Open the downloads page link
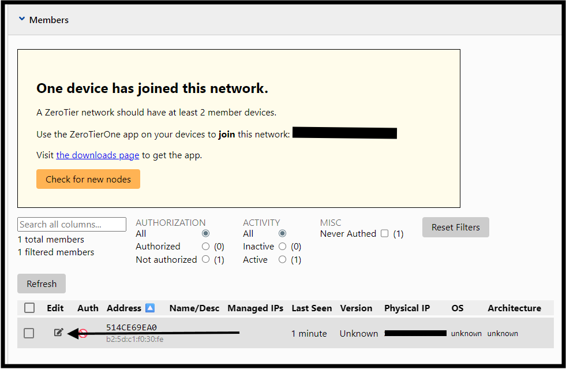 [98, 155]
